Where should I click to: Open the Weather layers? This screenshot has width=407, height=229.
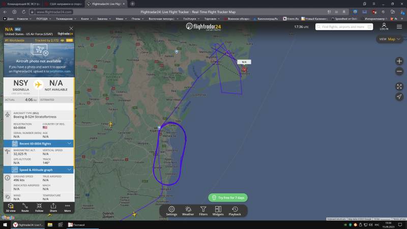pyautogui.click(x=188, y=211)
